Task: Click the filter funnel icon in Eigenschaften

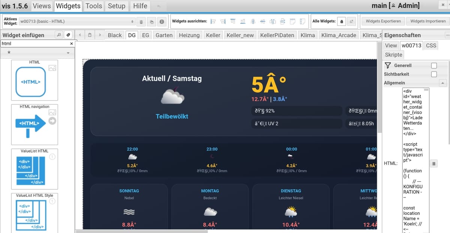Action: click(x=388, y=65)
